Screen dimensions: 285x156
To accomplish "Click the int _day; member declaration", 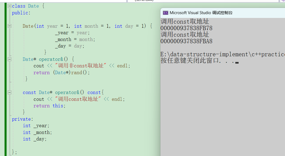I will point(35,139).
